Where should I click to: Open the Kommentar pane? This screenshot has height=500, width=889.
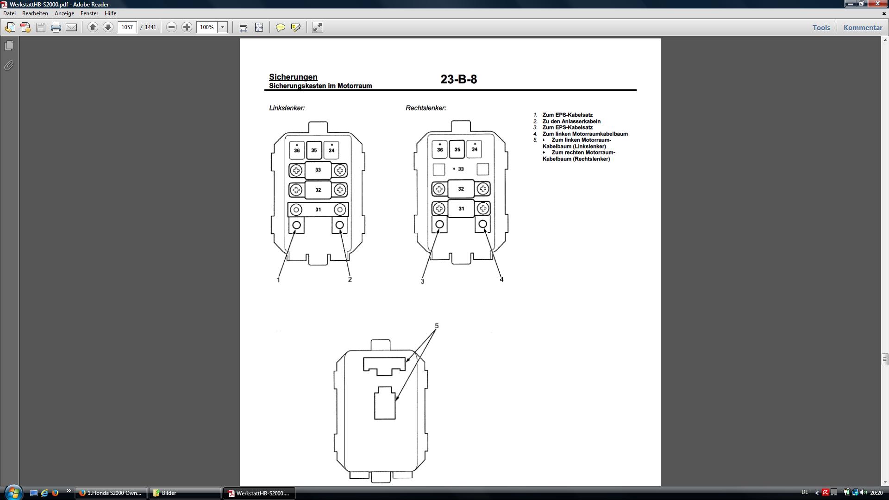[x=863, y=28]
